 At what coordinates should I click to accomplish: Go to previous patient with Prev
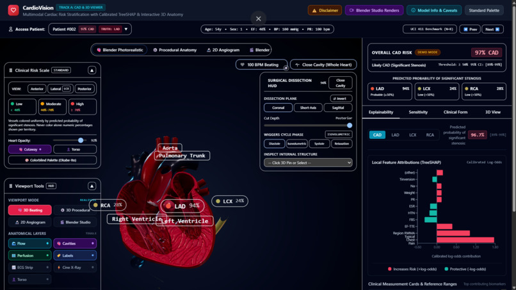tap(470, 29)
